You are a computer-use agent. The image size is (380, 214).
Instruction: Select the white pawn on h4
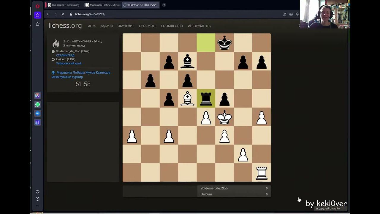262,117
